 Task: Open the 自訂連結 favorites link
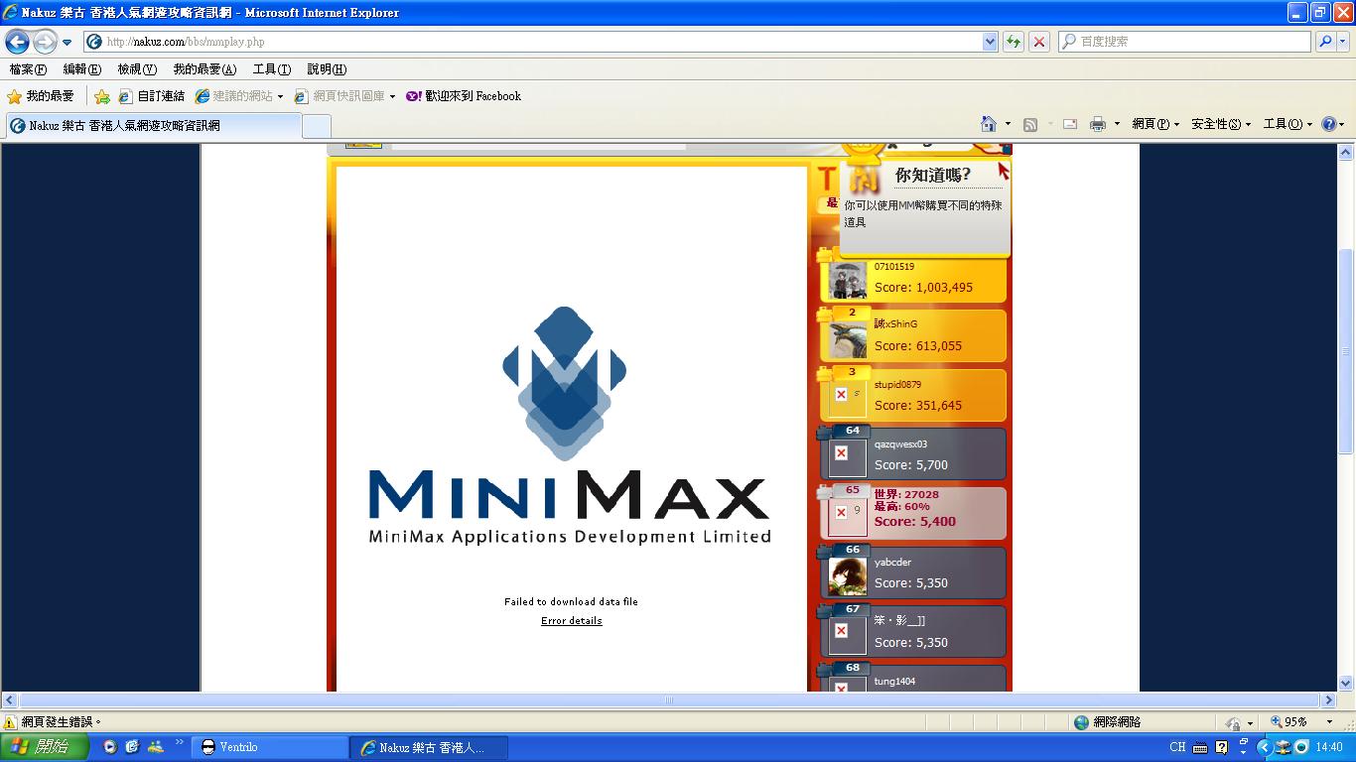(x=152, y=96)
